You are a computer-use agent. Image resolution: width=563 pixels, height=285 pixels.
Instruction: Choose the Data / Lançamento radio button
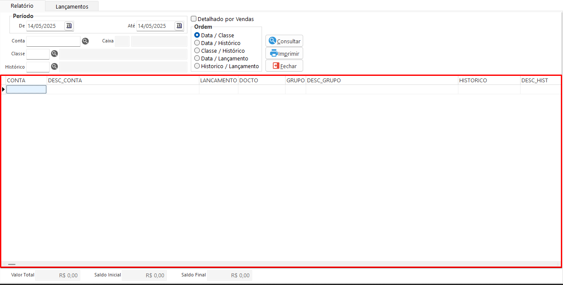pyautogui.click(x=197, y=58)
